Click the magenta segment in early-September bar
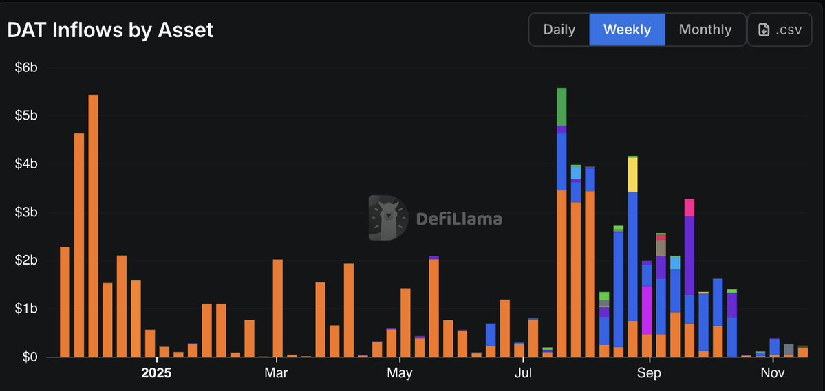Screen dimensions: 825x391 (647, 309)
